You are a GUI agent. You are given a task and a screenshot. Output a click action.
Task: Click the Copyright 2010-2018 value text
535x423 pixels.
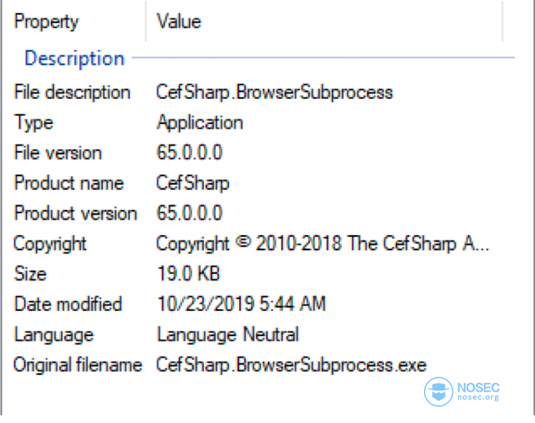(x=323, y=244)
